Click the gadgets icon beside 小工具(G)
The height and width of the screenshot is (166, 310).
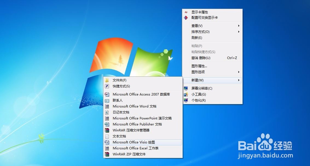186,94
